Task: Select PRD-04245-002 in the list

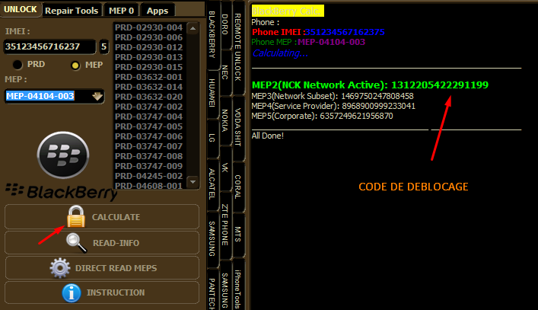Action: pyautogui.click(x=148, y=176)
